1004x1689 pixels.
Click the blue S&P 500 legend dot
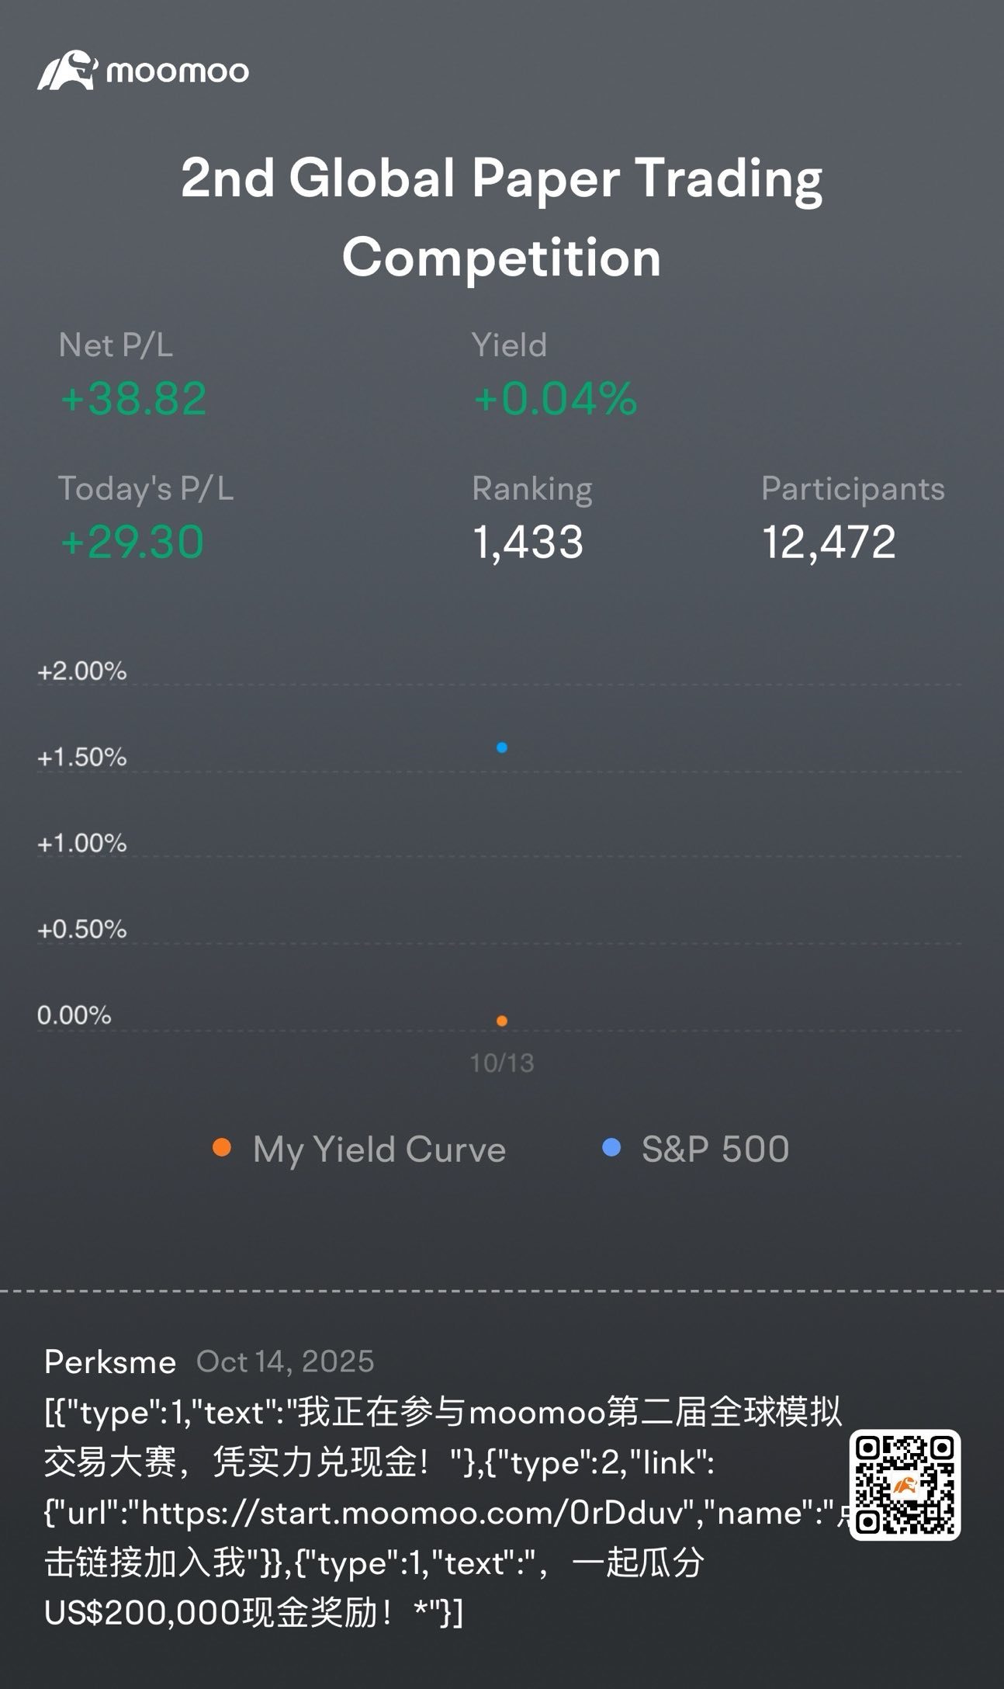point(611,1148)
